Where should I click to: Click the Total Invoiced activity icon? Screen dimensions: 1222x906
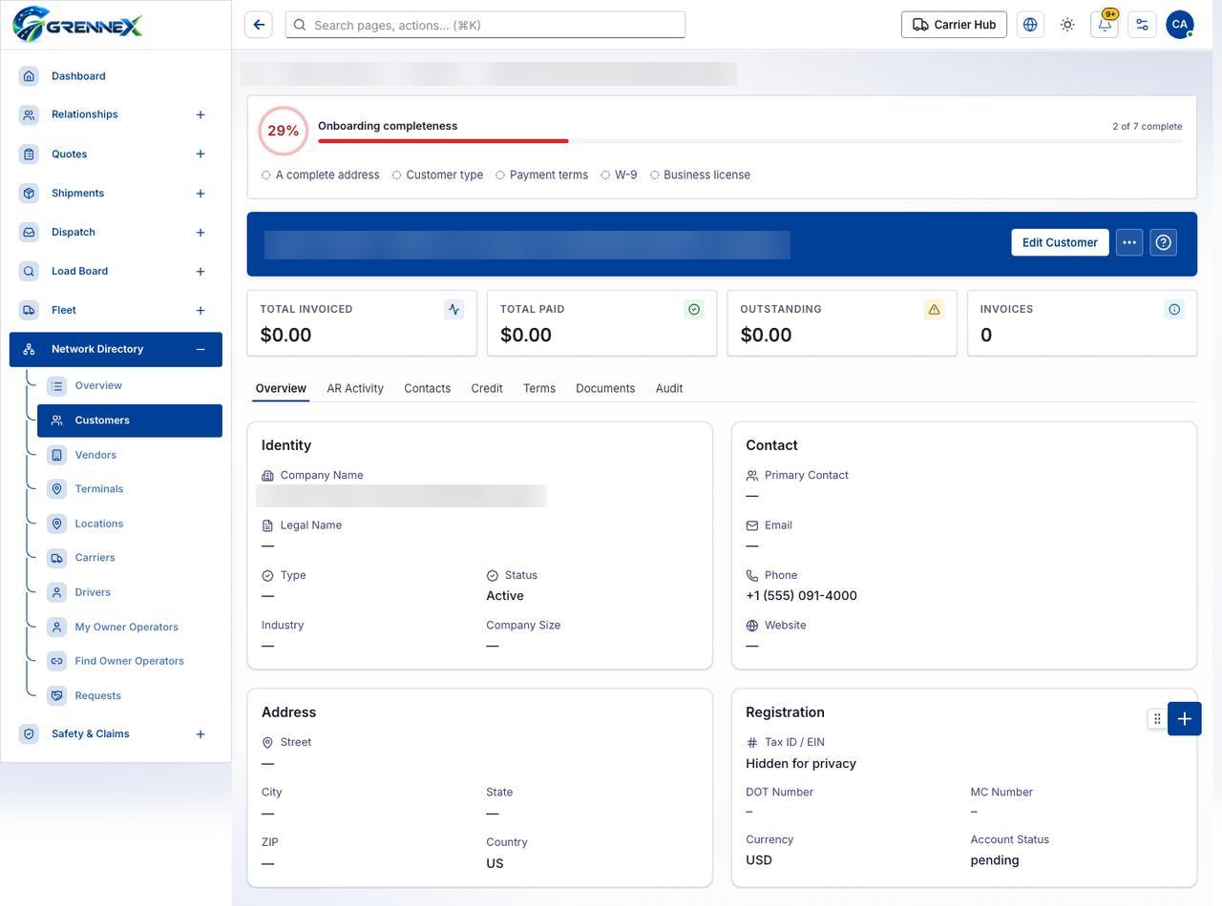pos(453,309)
